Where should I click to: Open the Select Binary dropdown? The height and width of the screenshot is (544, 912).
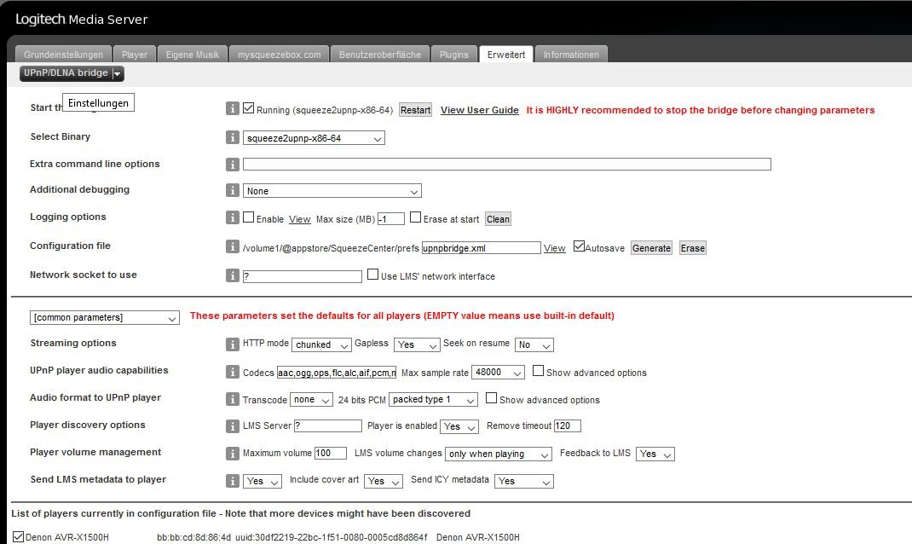(314, 138)
